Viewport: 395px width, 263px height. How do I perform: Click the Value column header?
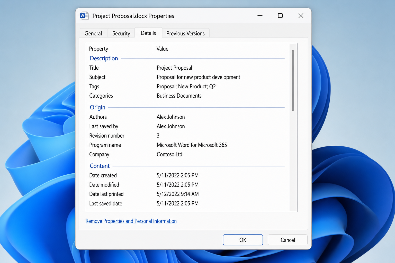[163, 49]
